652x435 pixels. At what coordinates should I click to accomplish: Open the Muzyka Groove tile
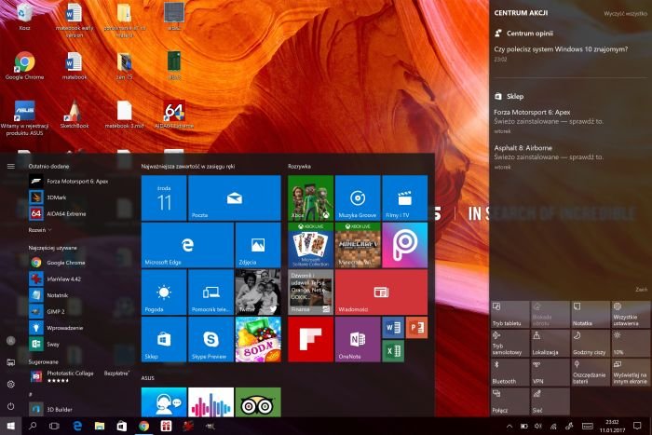pos(358,198)
